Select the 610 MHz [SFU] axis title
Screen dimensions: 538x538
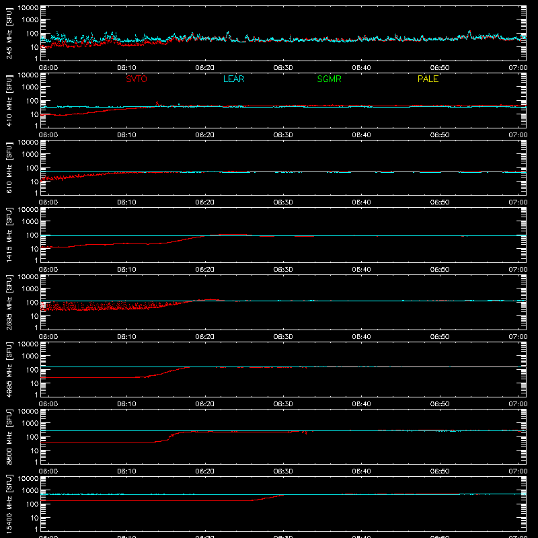[9, 168]
